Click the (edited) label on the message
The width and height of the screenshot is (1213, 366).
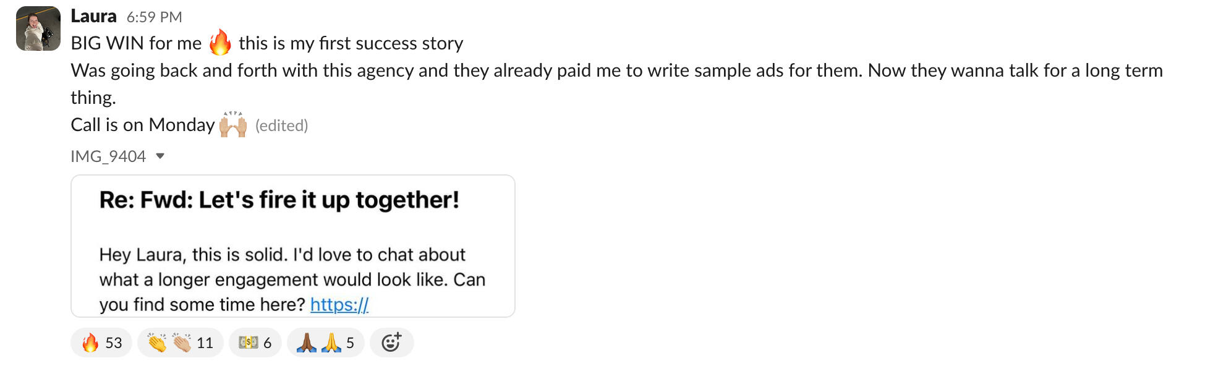[x=281, y=126]
